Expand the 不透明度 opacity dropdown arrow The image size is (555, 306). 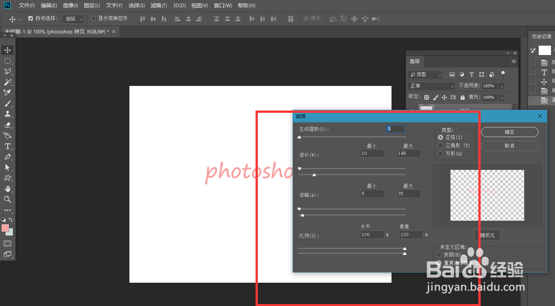point(501,86)
